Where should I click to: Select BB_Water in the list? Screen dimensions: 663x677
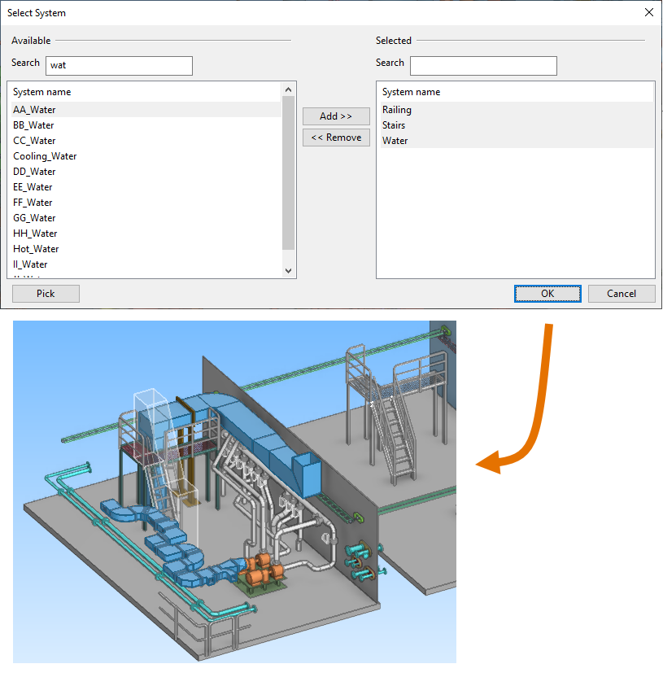click(x=33, y=125)
